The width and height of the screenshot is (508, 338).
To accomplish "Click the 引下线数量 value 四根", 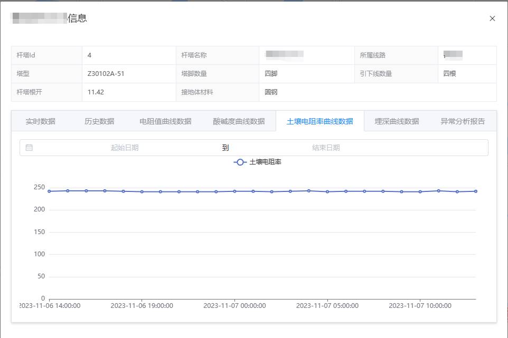I will tap(449, 74).
